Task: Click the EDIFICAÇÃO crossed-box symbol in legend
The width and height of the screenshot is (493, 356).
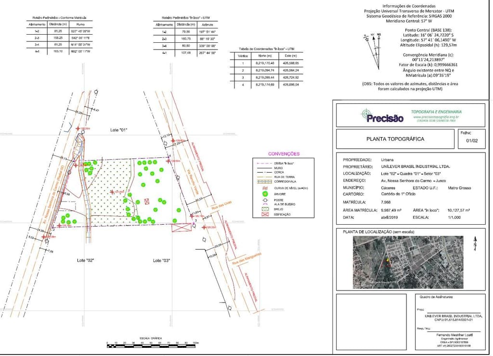Action: click(x=265, y=214)
